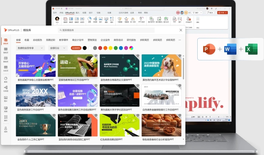Open the 全部行业 industry dropdown
Image resolution: width=264 pixels, height=155 pixels.
click(x=58, y=48)
